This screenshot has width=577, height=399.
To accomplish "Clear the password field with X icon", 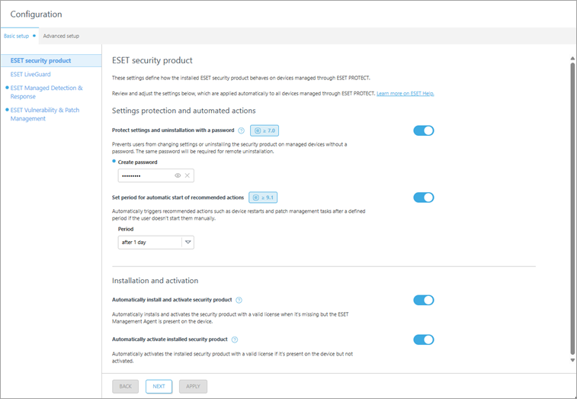I will pos(188,175).
